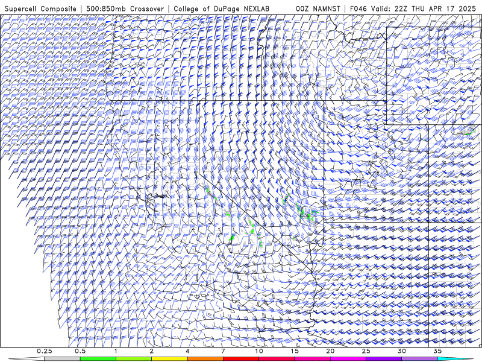Select the orange color bar segment

click(205, 359)
